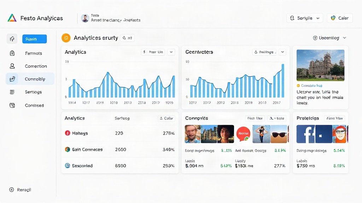Open the Facebook logo thumbnail
Image resolution: width=362 pixels, height=203 pixels.
(x=306, y=134)
